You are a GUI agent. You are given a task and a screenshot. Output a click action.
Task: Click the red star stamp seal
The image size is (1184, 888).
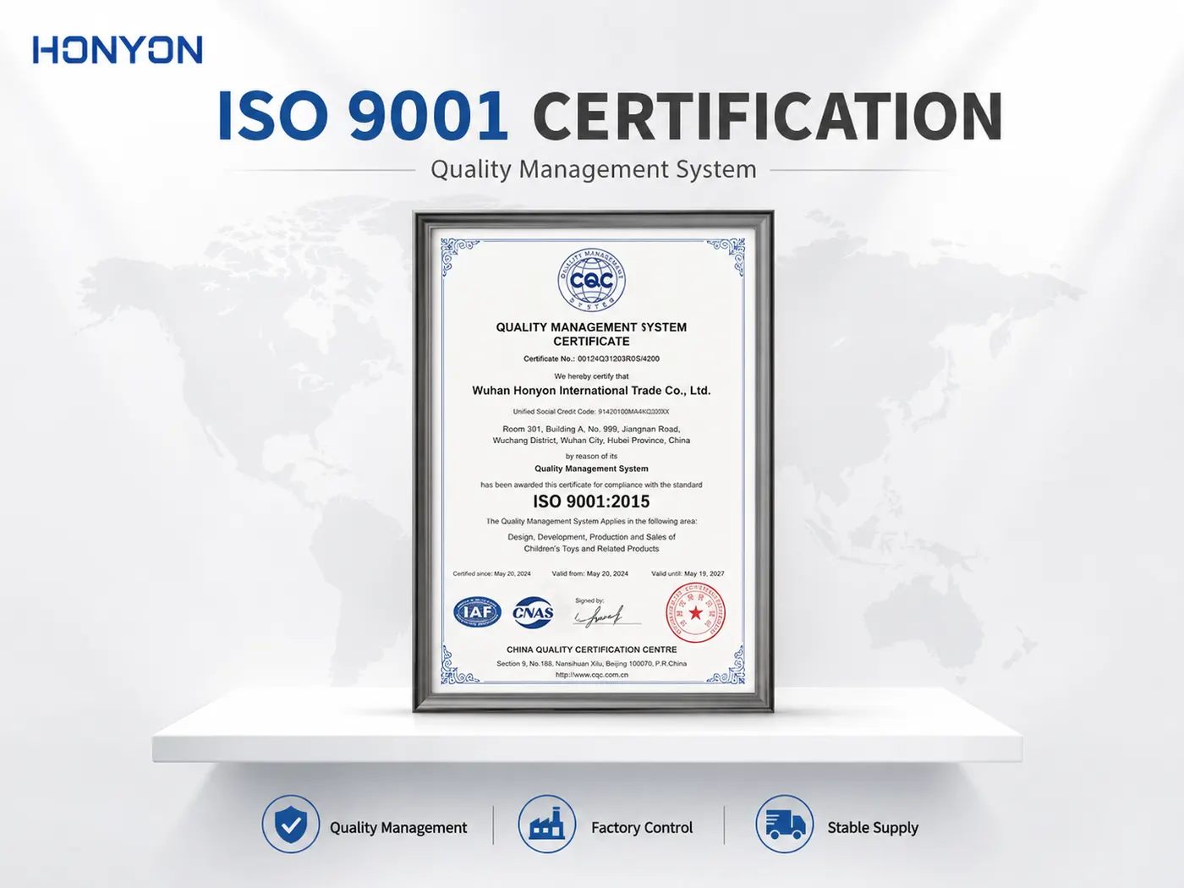coord(696,613)
